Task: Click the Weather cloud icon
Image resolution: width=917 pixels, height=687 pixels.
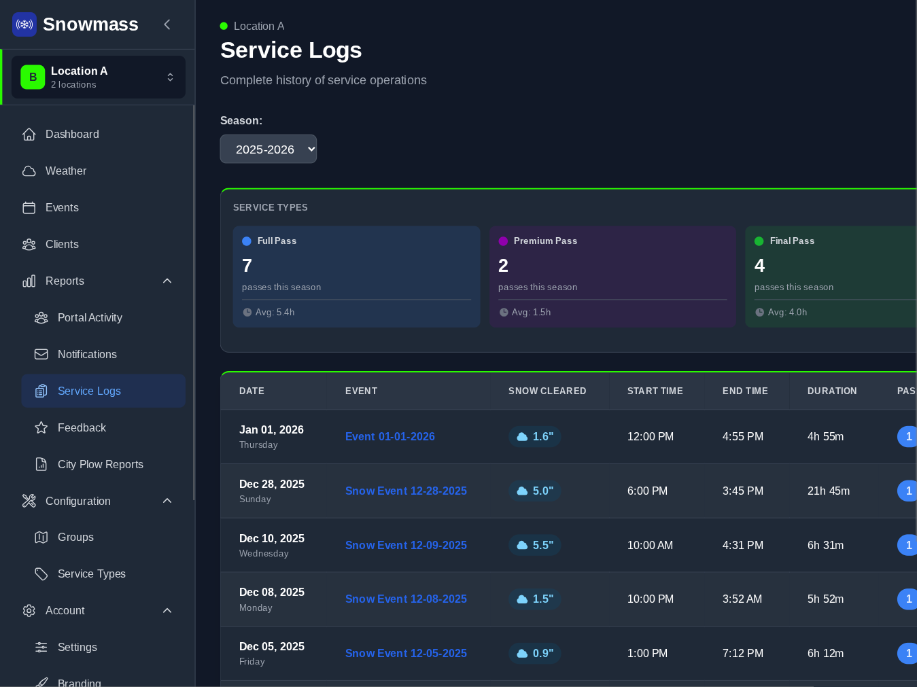Action: click(x=29, y=171)
